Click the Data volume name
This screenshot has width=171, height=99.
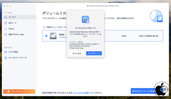pyautogui.click(x=62, y=35)
